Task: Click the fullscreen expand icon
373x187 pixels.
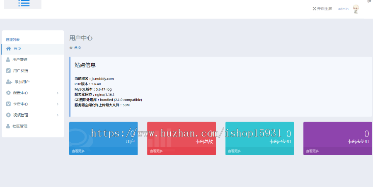Action: [x=315, y=9]
